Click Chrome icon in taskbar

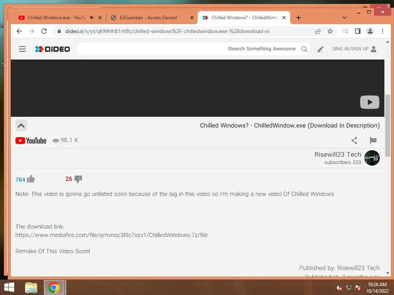coord(54,287)
